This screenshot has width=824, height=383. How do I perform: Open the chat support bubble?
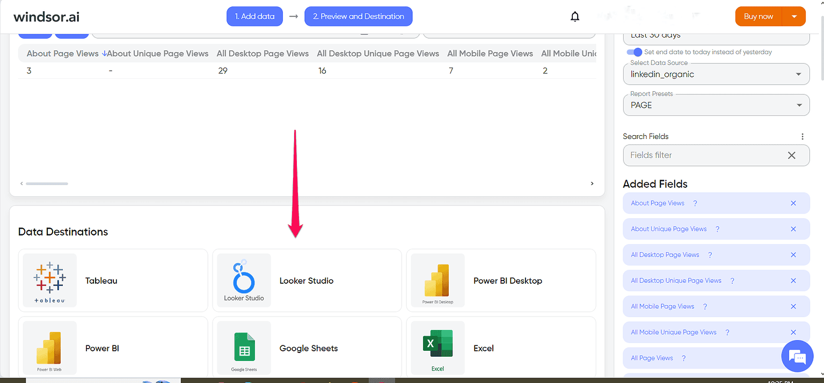(x=798, y=356)
